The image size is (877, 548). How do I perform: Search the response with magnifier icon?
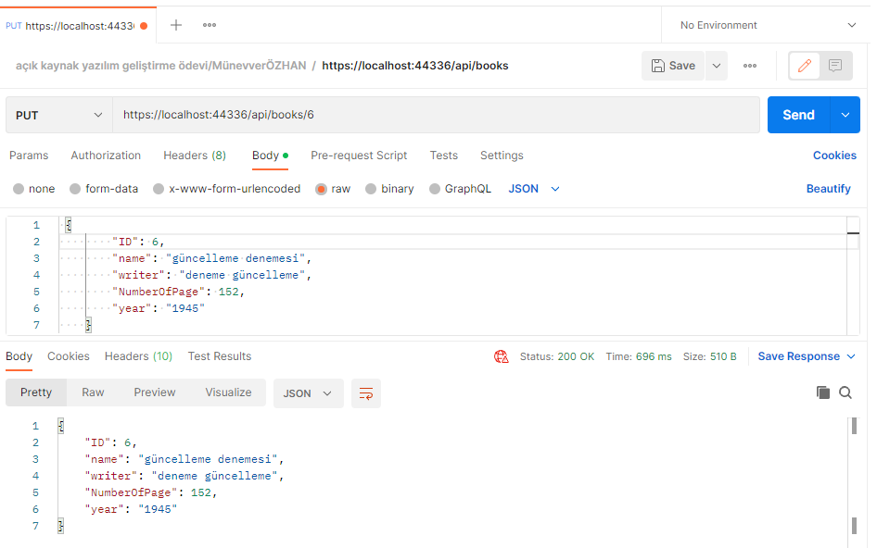pos(845,392)
